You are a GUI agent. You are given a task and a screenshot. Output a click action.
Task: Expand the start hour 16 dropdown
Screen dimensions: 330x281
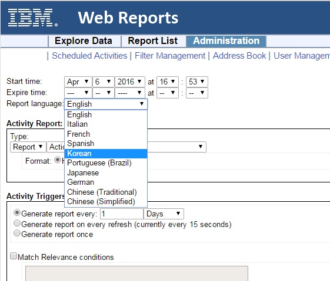pos(168,82)
